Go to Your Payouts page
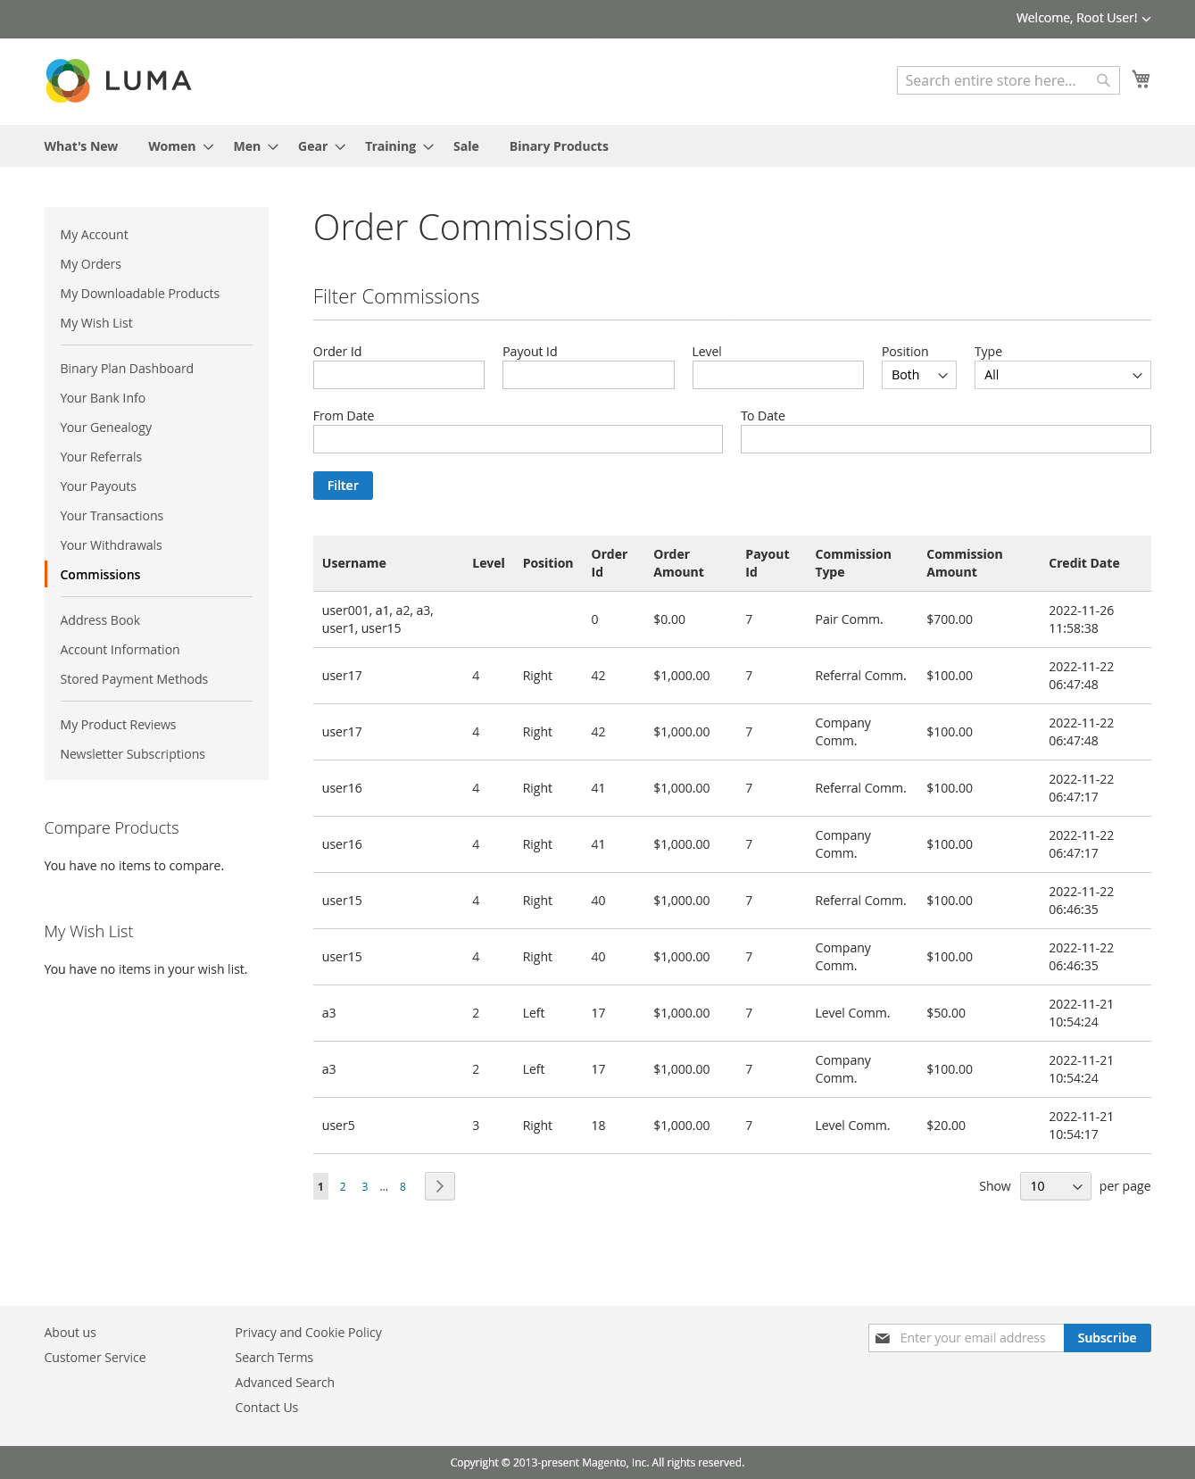This screenshot has height=1479, width=1195. [98, 486]
